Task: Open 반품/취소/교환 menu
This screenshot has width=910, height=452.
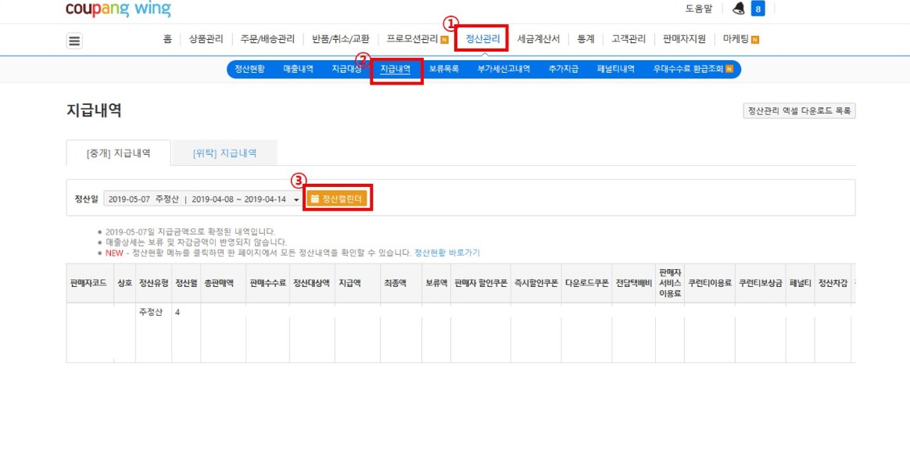Action: point(340,39)
